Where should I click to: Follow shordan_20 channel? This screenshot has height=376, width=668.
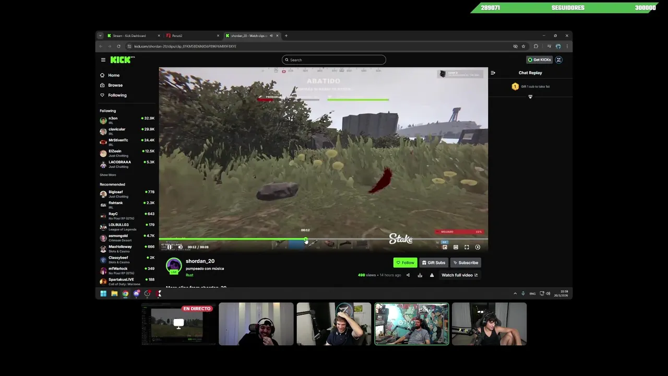coord(405,263)
